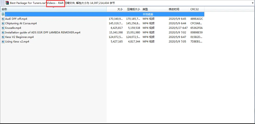Screen dimensions: 255x124
Task: Click the date 2020/5/9 6:47
Action: [177, 37]
